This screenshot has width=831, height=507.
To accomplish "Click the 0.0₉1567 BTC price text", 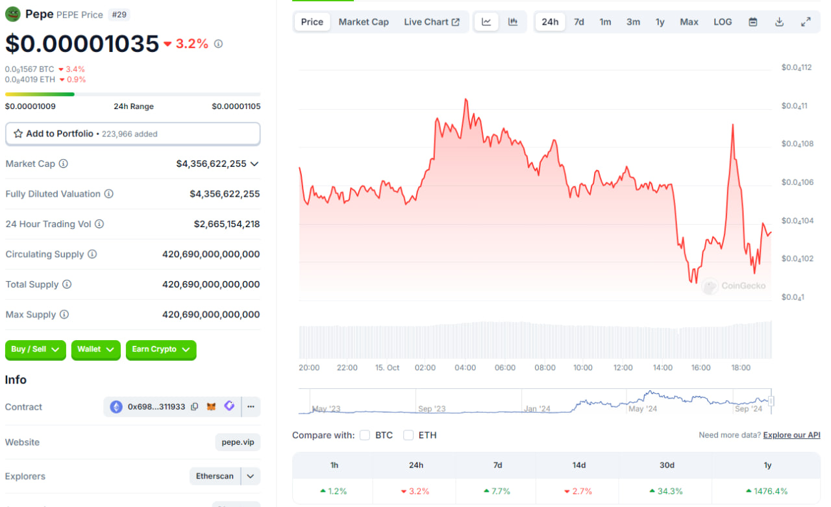I will click(x=30, y=69).
